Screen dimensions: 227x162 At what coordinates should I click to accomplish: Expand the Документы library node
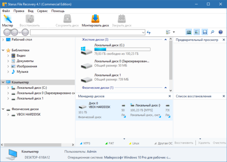point(8,61)
